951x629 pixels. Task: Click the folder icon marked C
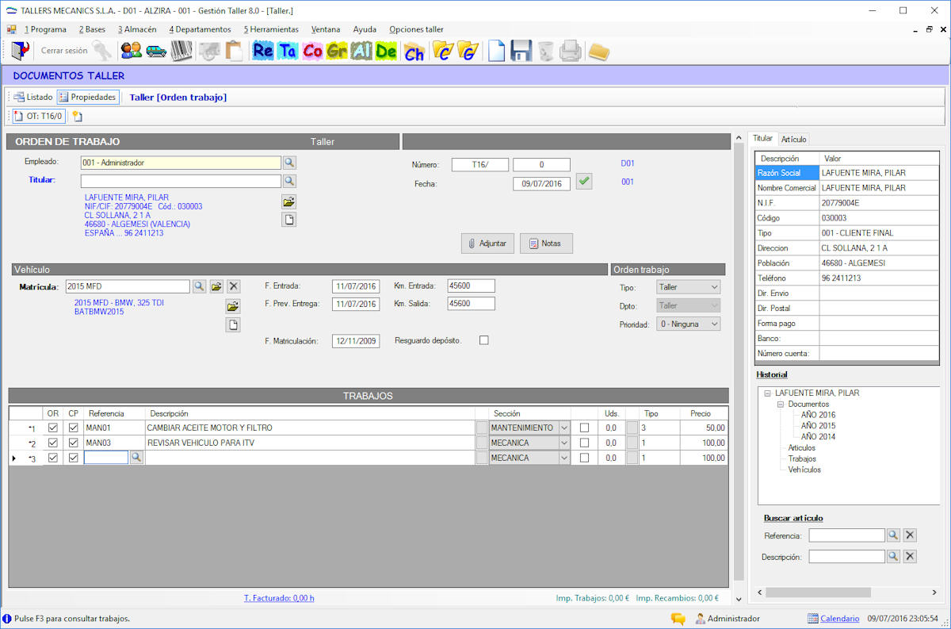tap(443, 52)
